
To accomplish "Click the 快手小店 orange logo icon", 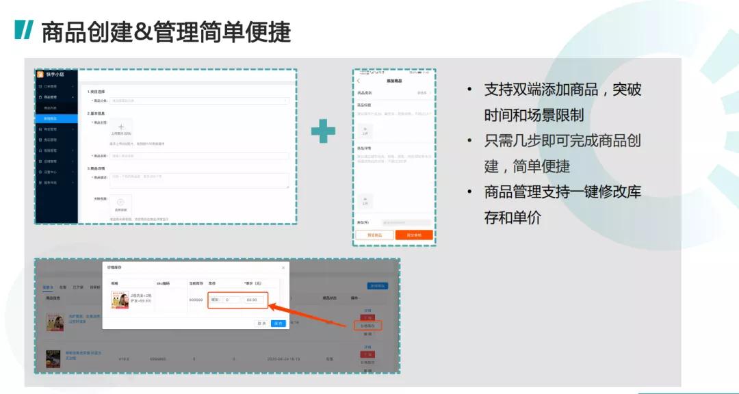I will point(40,75).
